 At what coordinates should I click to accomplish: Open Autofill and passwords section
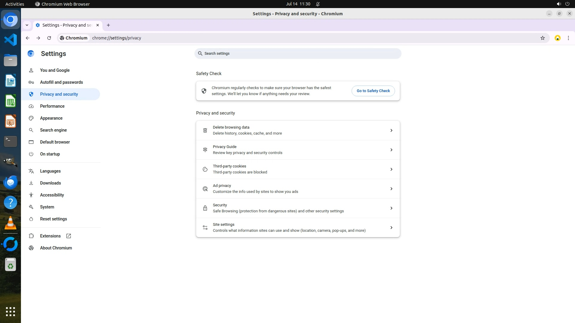point(61,82)
